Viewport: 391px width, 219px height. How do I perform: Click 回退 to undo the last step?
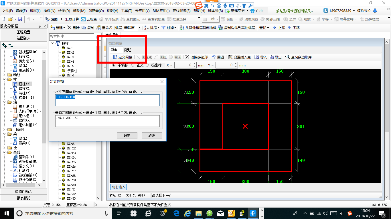pos(218,57)
